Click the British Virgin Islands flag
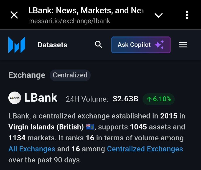Viewport: 201px width, 170px height. [x=90, y=127]
